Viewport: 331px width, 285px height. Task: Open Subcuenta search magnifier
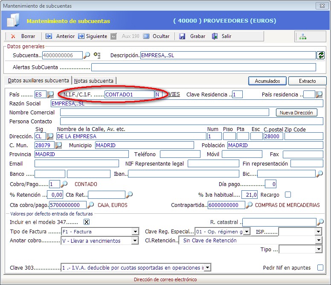(87, 55)
